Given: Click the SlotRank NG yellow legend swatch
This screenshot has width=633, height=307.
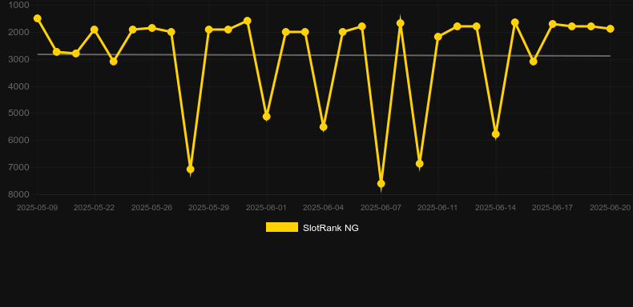Looking at the screenshot, I should pos(282,227).
